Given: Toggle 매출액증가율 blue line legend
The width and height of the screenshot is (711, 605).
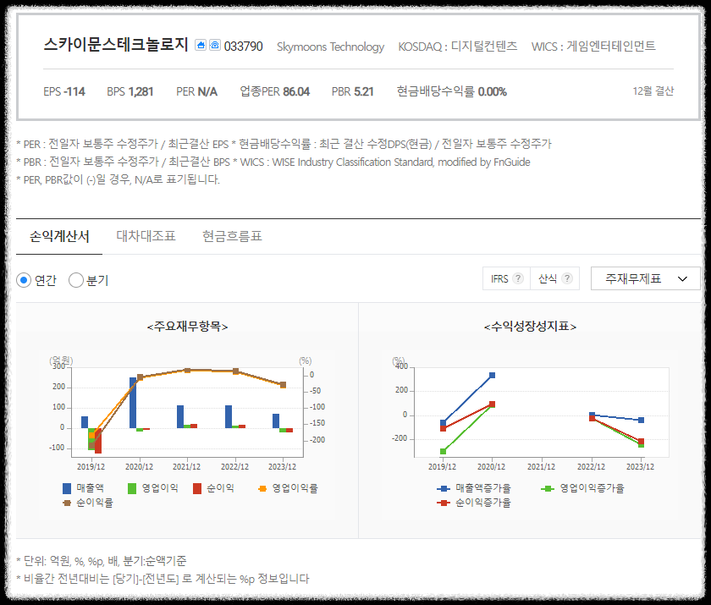Looking at the screenshot, I should point(444,488).
